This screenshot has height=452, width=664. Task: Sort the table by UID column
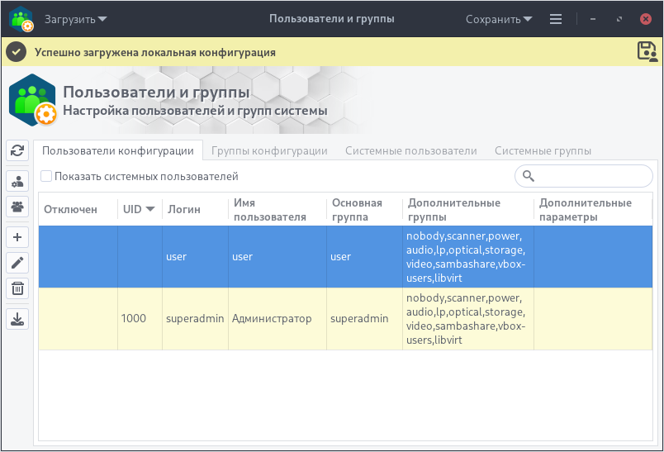coord(139,210)
